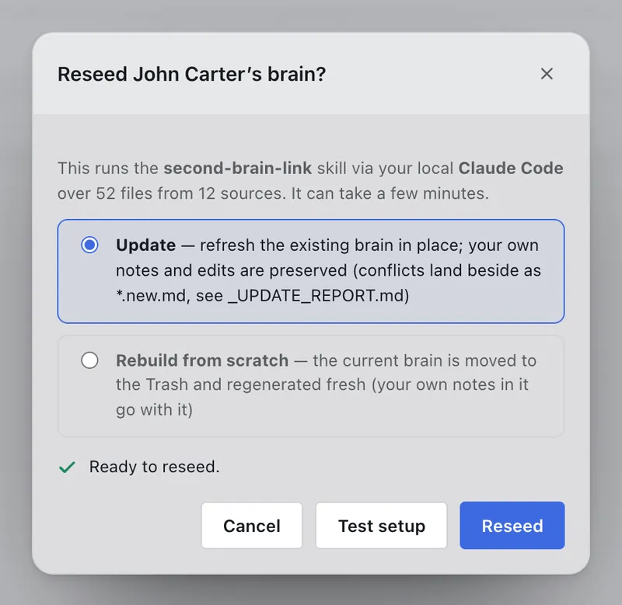Click the bold 'Update' option label
Viewport: 622px width, 605px height.
145,245
